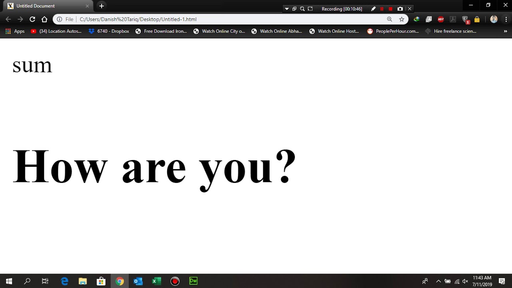The height and width of the screenshot is (288, 512).
Task: Click the recorder window-capture icon
Action: pyautogui.click(x=294, y=9)
